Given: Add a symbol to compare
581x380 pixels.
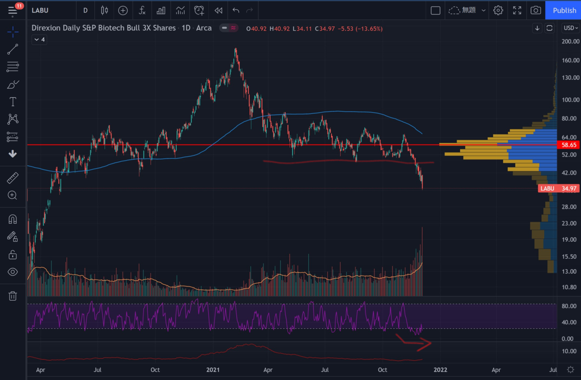Looking at the screenshot, I should [x=123, y=10].
